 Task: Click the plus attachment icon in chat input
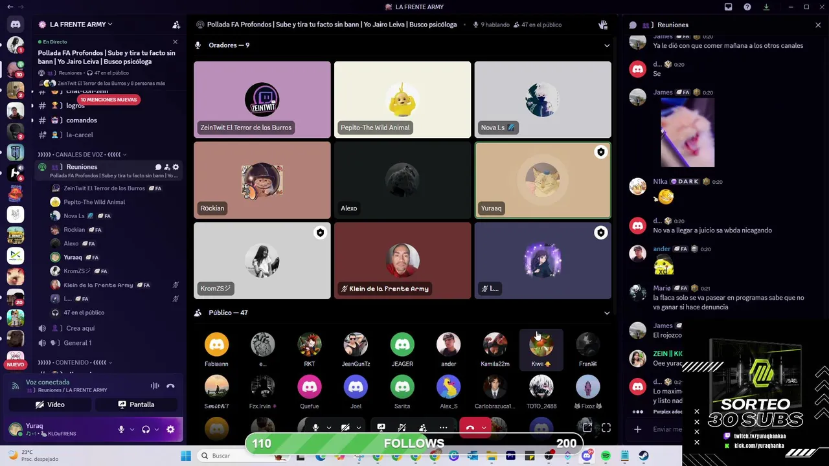(x=638, y=429)
